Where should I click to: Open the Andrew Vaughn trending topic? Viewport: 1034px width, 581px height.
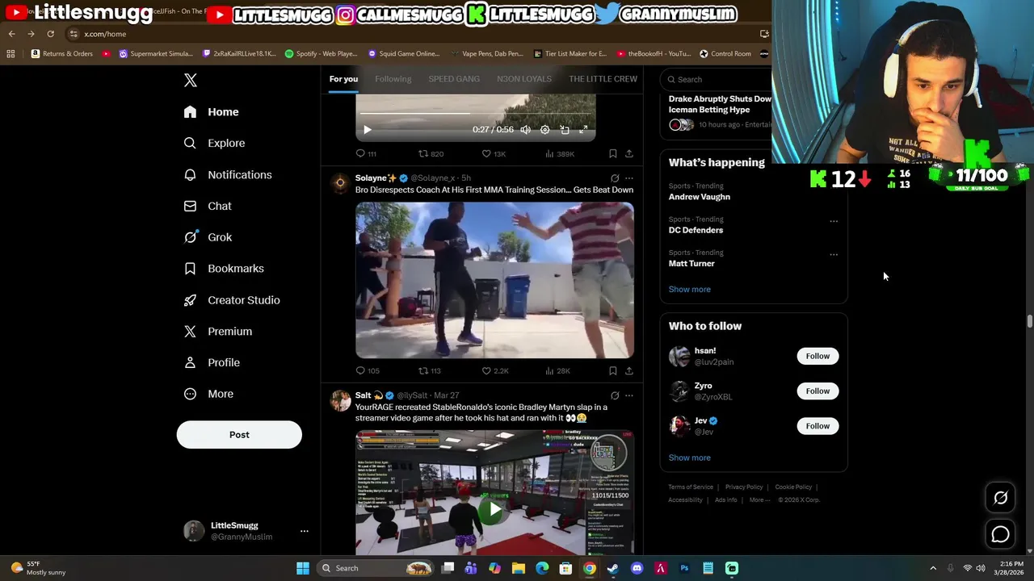pyautogui.click(x=700, y=197)
